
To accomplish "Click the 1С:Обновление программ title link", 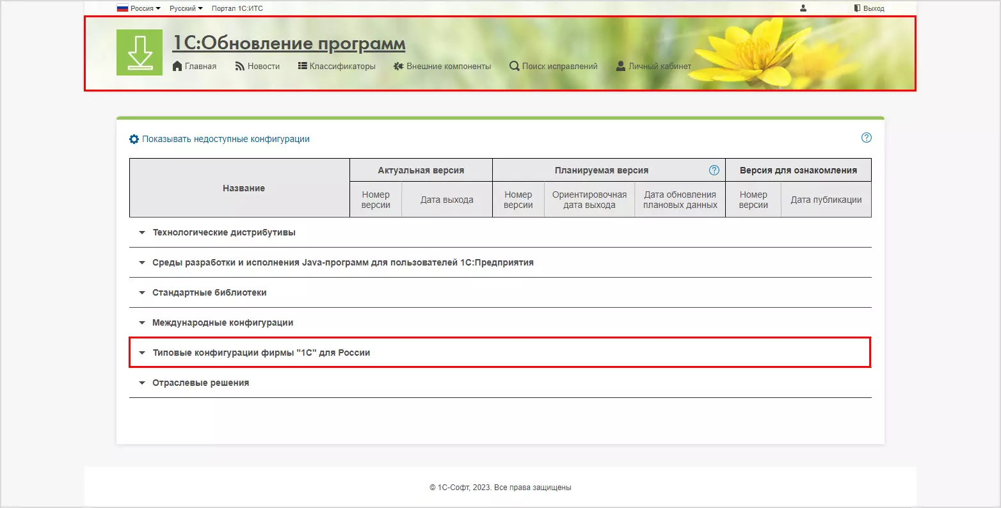I will click(289, 43).
